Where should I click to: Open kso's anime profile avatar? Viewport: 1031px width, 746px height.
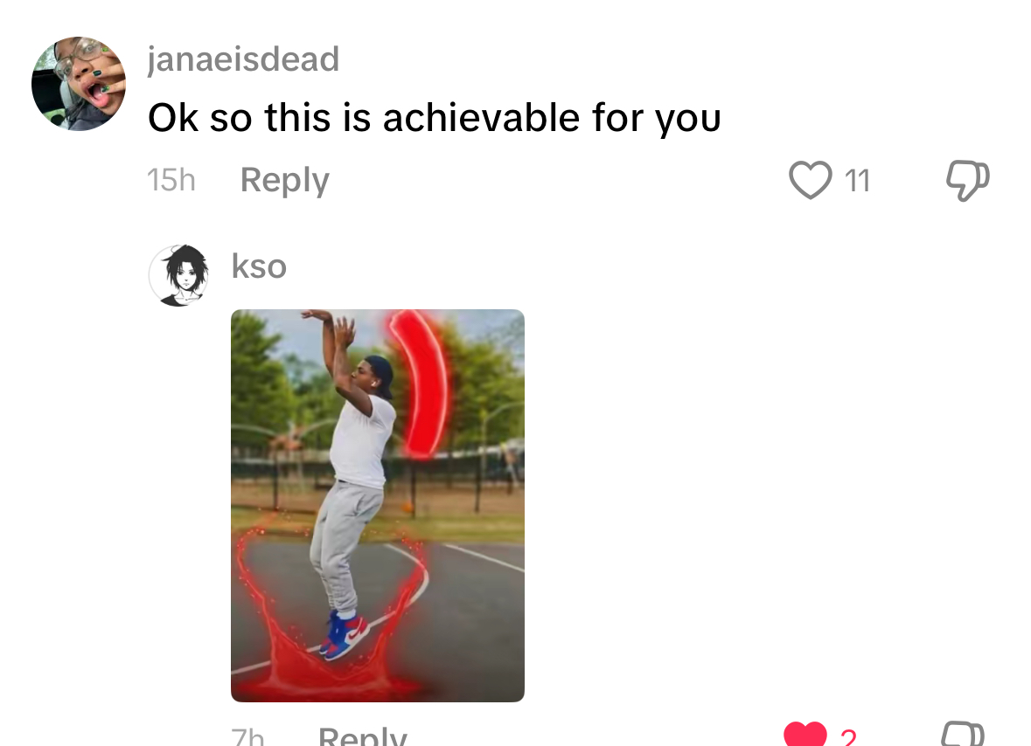coord(179,275)
